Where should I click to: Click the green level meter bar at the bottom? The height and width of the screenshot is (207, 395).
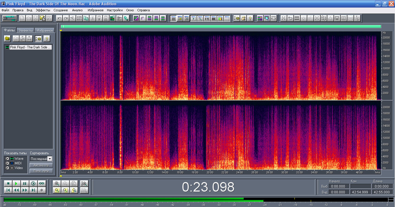134,199
